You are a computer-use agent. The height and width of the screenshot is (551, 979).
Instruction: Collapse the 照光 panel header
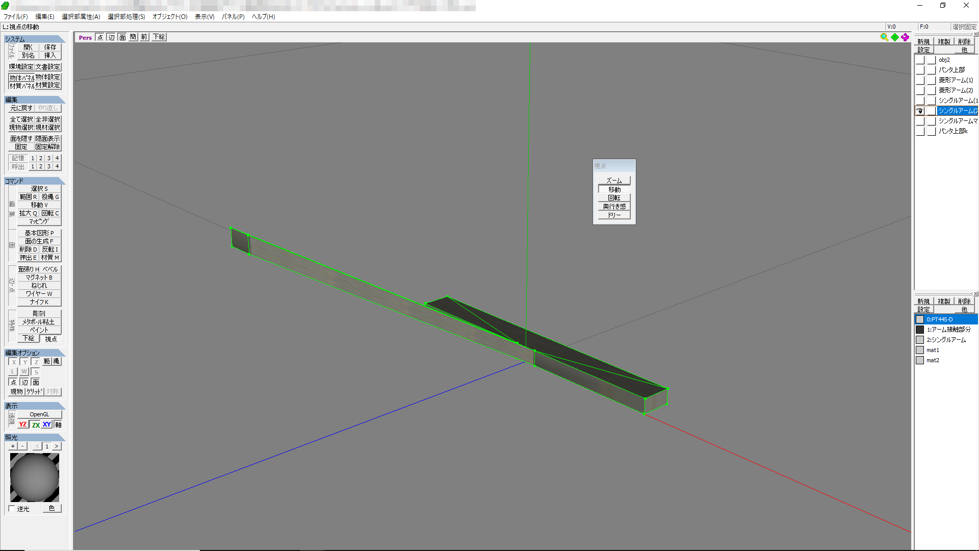click(x=35, y=438)
